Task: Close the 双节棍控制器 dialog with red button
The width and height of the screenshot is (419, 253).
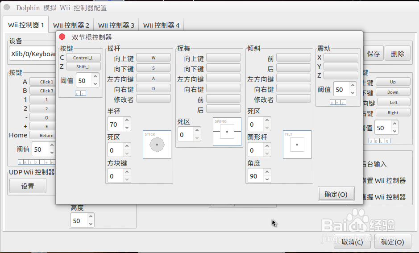Action: coord(62,37)
